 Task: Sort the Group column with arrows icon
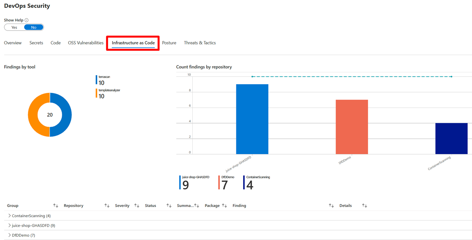point(55,205)
